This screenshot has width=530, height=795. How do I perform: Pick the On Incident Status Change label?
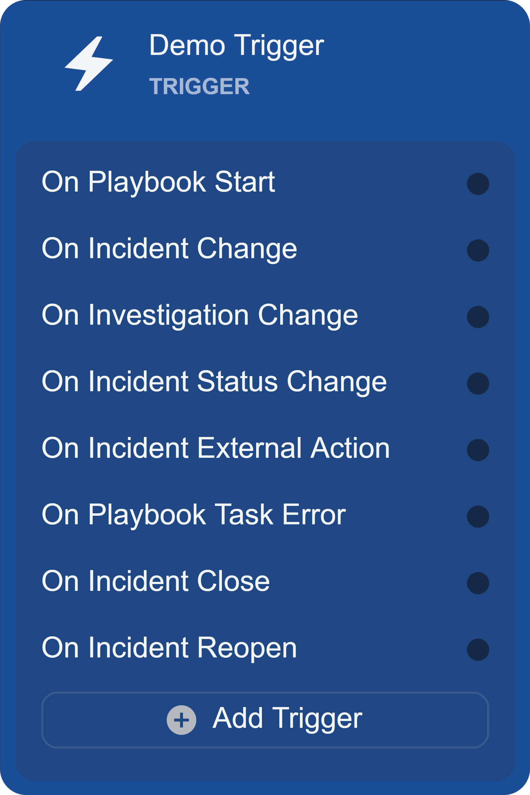coord(214,382)
